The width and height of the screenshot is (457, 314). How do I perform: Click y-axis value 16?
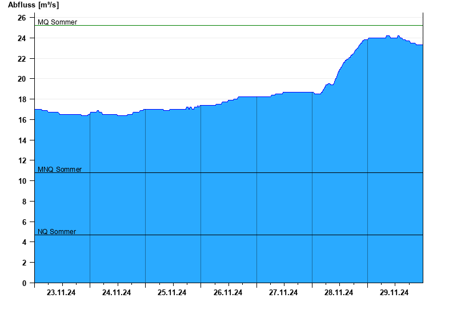click(x=22, y=120)
